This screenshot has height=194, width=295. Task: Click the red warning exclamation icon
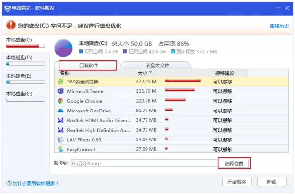point(11,25)
